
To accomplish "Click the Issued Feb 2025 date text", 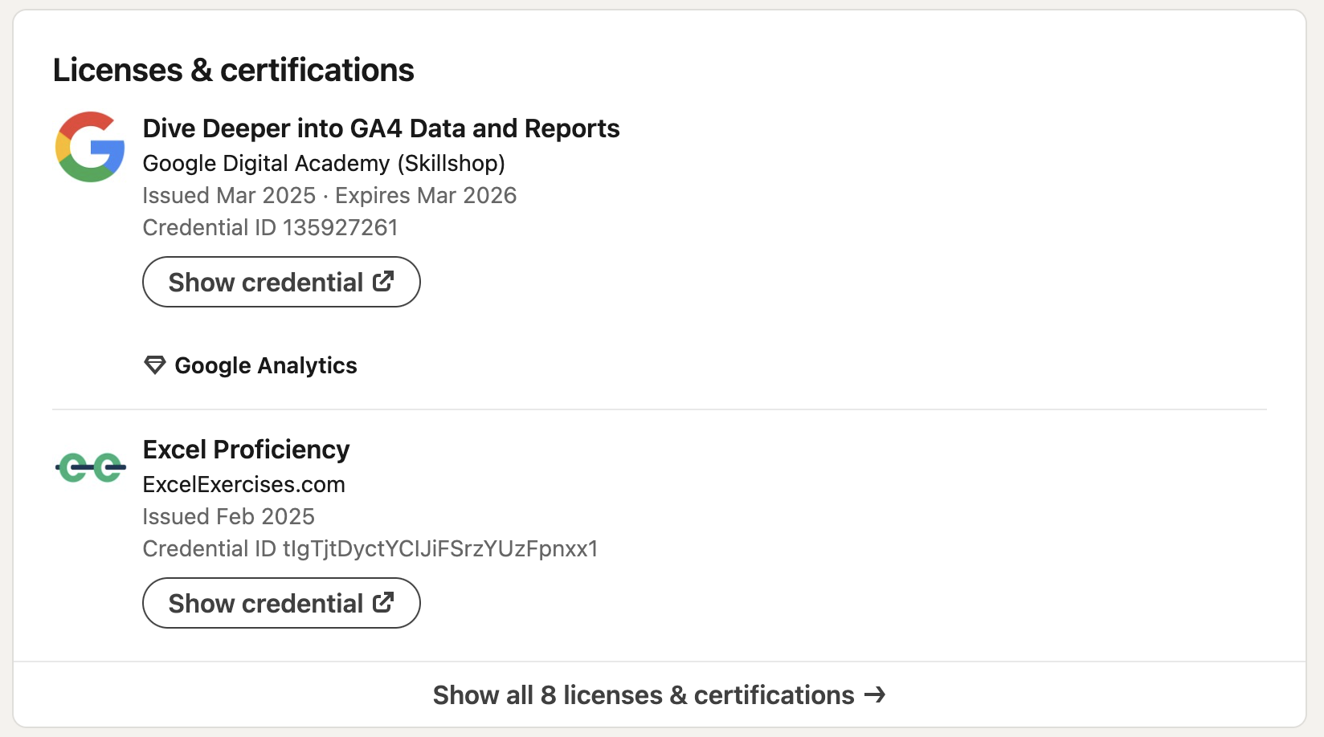I will [x=228, y=516].
